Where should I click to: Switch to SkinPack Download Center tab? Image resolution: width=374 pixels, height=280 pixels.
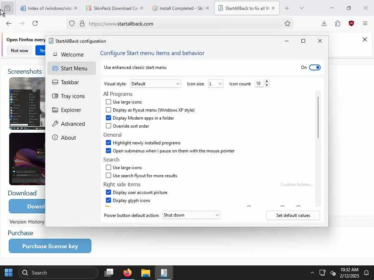[x=115, y=8]
